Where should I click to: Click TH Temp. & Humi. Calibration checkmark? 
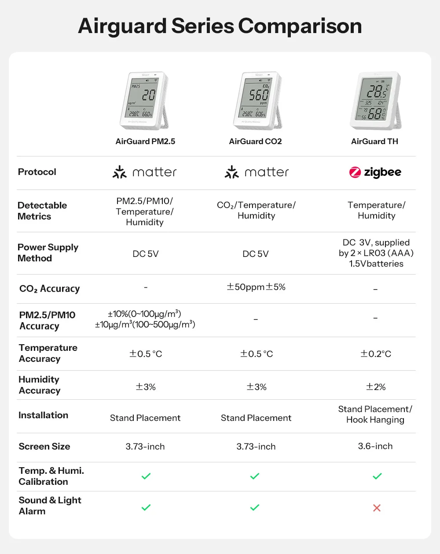377,476
